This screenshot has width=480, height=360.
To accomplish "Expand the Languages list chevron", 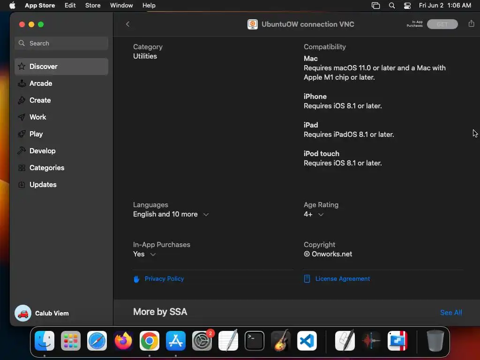I will [x=206, y=215].
